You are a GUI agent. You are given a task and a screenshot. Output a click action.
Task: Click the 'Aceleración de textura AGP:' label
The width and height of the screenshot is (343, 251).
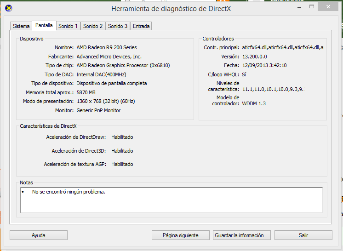(75, 164)
